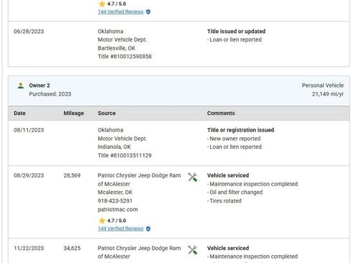Viewport: 351px width, 263px height.
Task: Select Title #810013511129 text
Action: point(124,155)
